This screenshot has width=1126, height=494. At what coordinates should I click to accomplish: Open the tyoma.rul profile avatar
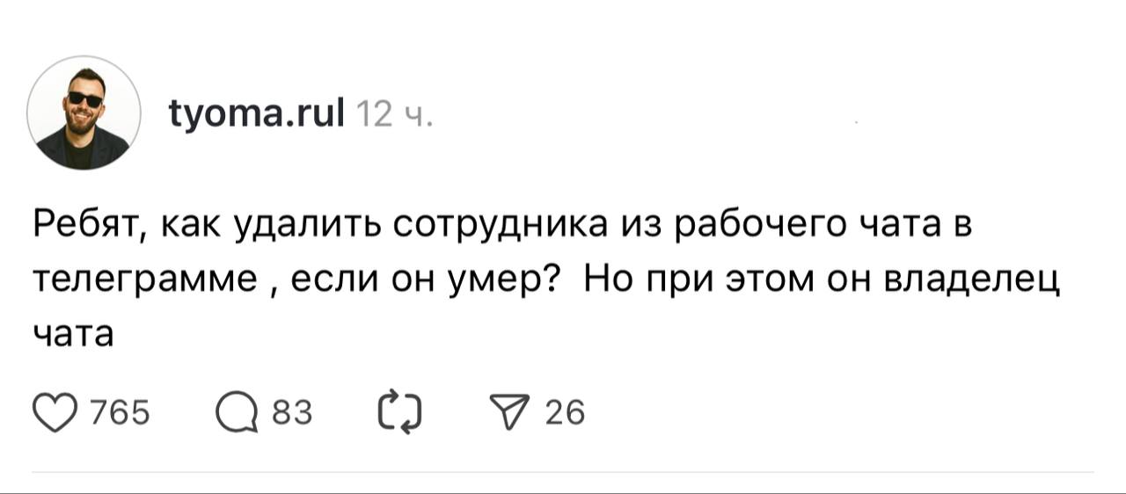pos(84,112)
